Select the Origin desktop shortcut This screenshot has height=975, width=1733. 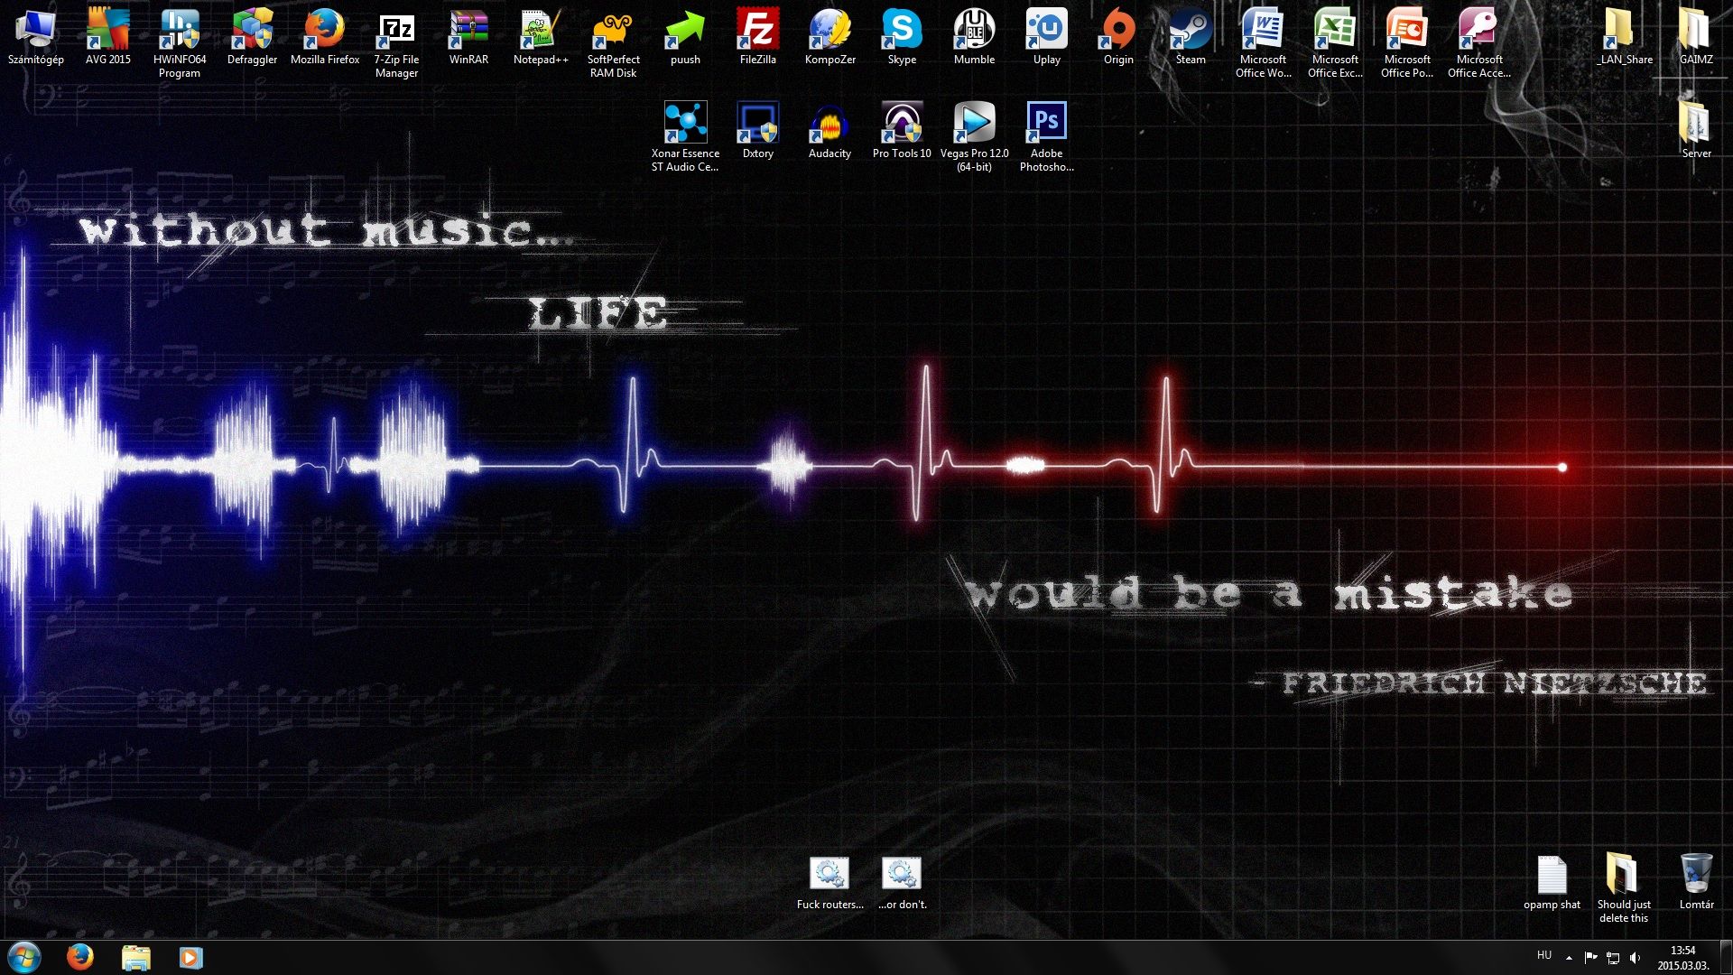pos(1118,31)
